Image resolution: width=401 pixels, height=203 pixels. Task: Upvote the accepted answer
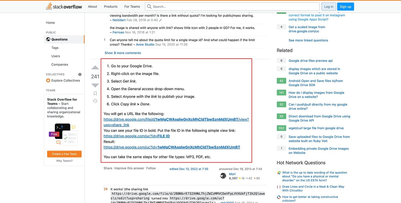tap(95, 67)
